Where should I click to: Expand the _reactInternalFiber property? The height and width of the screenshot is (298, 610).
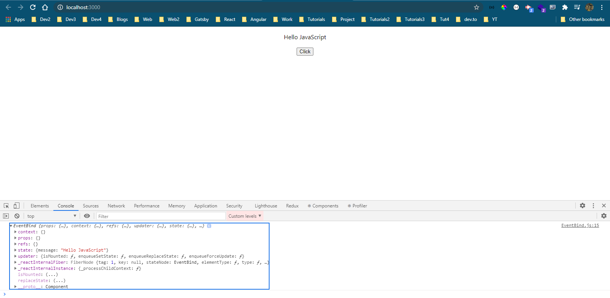(x=15, y=262)
